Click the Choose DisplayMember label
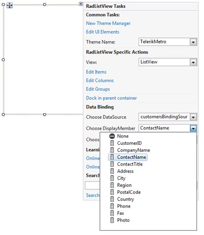Viewport: 204px width, 235px height. pos(111,128)
